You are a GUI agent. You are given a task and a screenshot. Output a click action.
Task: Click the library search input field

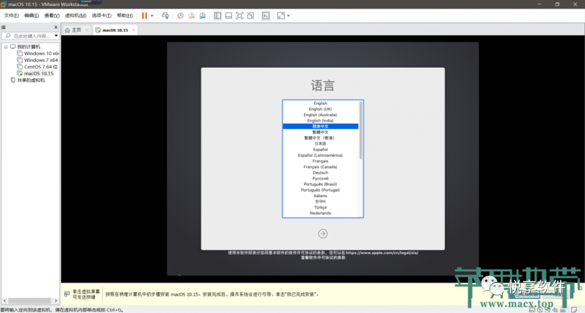31,36
